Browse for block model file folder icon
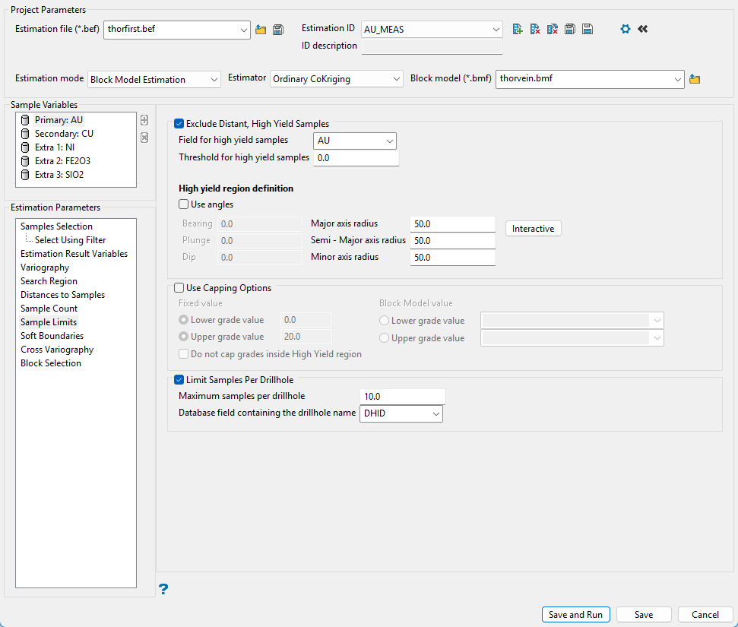This screenshot has height=627, width=738. pos(694,79)
